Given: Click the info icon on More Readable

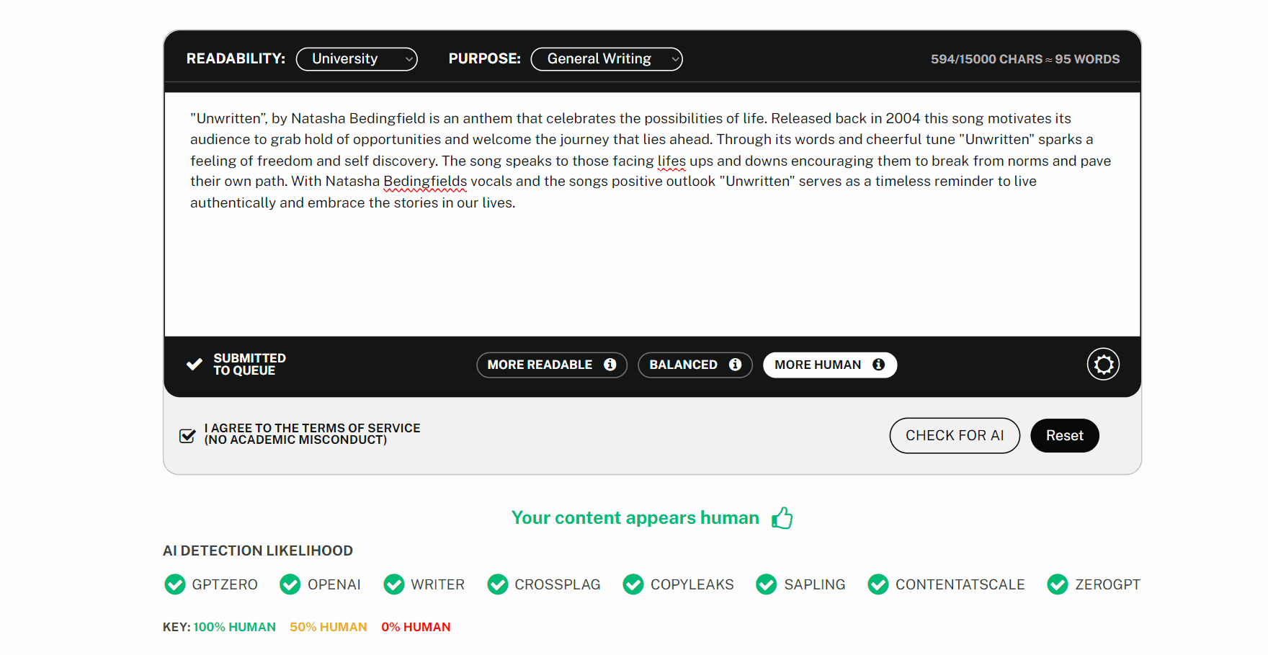Looking at the screenshot, I should [610, 365].
